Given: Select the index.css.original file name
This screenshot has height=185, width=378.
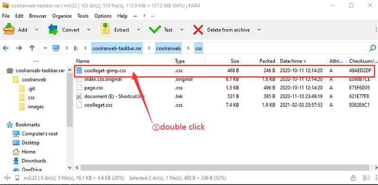Looking at the screenshot, I should click(103, 79).
